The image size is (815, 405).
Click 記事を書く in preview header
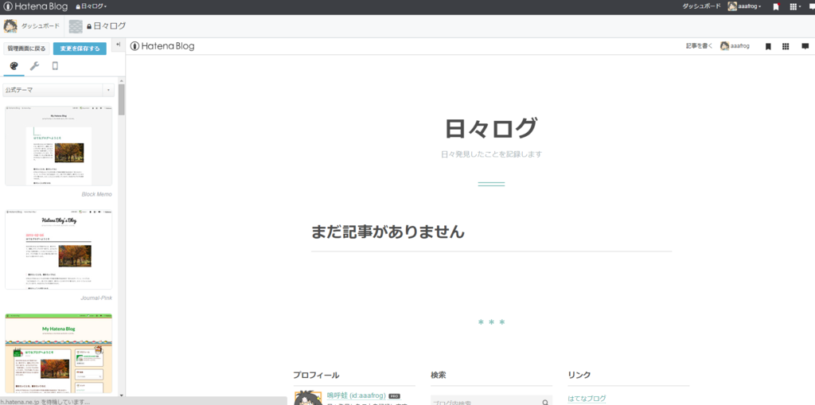click(x=699, y=46)
